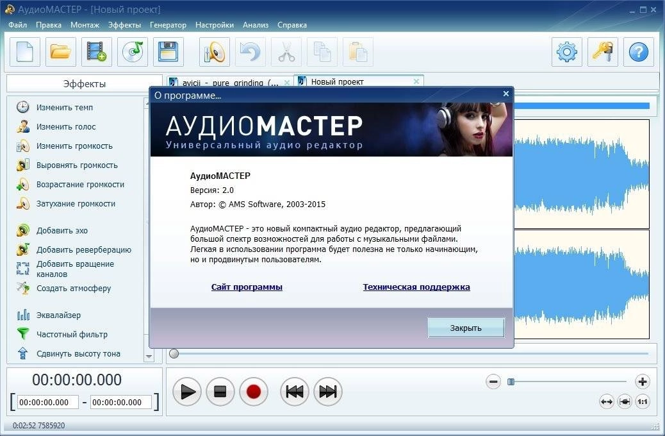Close the О программе dialog with X
The width and height of the screenshot is (665, 436).
coord(506,94)
